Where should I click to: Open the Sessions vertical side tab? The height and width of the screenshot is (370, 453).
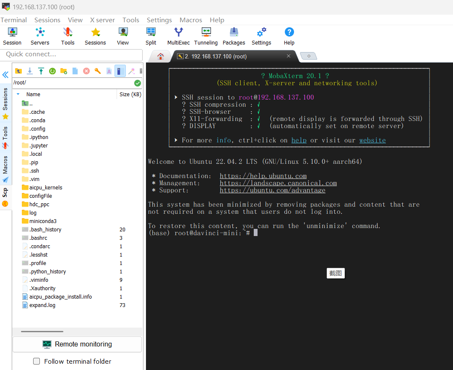[5, 104]
